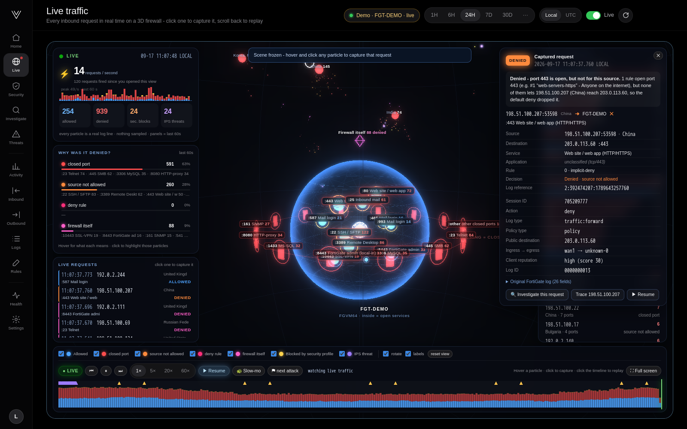Select the 7D time range
The height and width of the screenshot is (429, 687).
(x=489, y=15)
